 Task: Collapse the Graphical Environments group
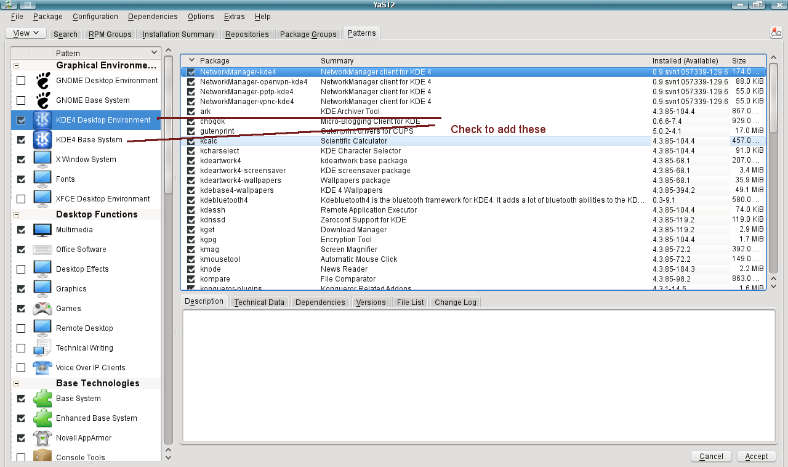coord(16,65)
